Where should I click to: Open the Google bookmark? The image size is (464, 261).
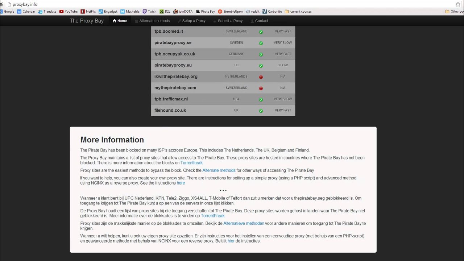pyautogui.click(x=7, y=12)
